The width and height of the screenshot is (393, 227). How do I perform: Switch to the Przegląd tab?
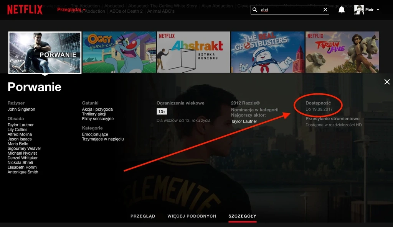coord(143,216)
